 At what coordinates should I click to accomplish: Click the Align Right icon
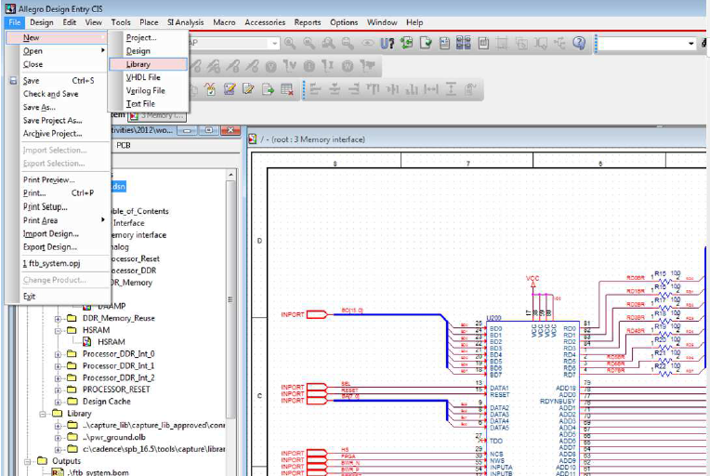pyautogui.click(x=354, y=89)
